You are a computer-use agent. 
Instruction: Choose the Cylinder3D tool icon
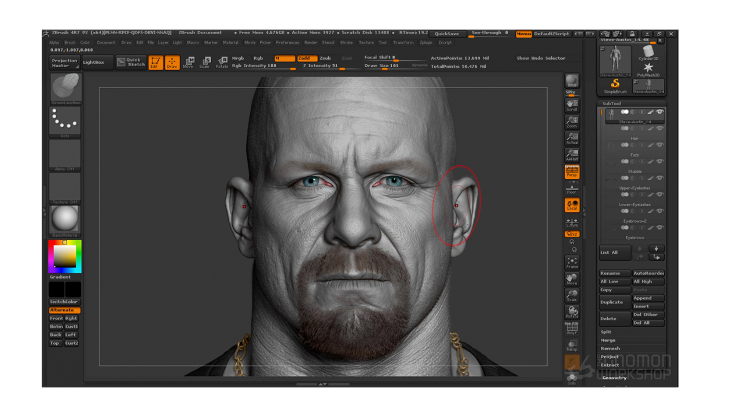tap(648, 52)
